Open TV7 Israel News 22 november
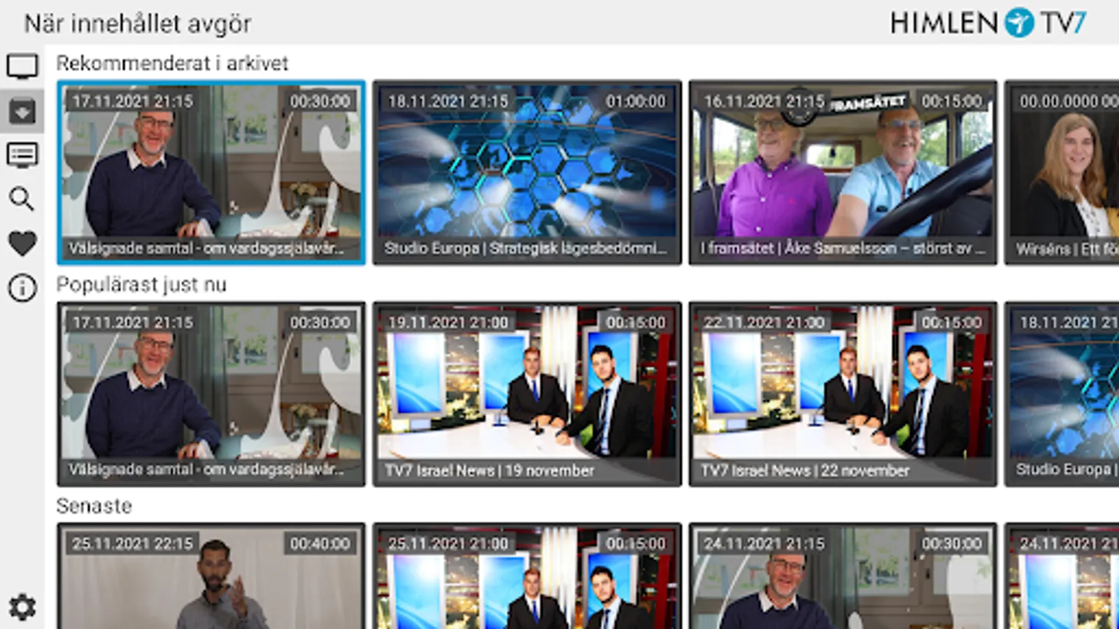Image resolution: width=1119 pixels, height=629 pixels. [x=843, y=394]
